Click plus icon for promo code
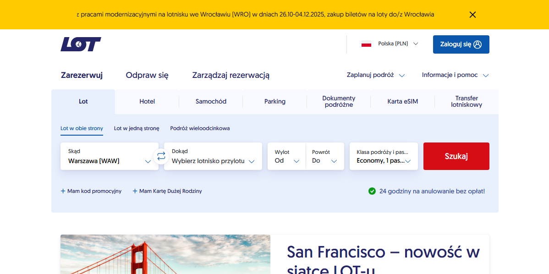The image size is (549, 274). (x=63, y=191)
